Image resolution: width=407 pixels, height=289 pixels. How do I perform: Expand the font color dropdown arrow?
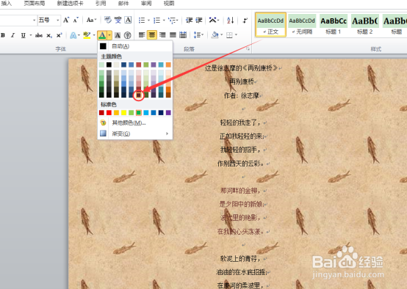[x=109, y=35]
